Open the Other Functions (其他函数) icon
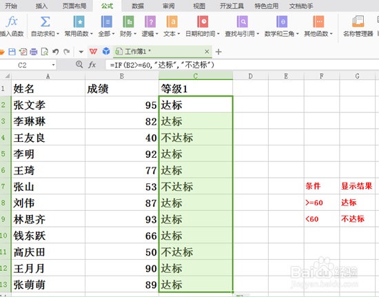Screen dimensions: 379x297 click(318, 21)
